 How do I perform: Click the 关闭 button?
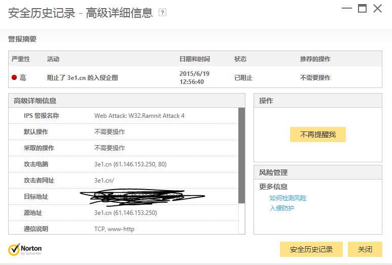[x=365, y=249]
